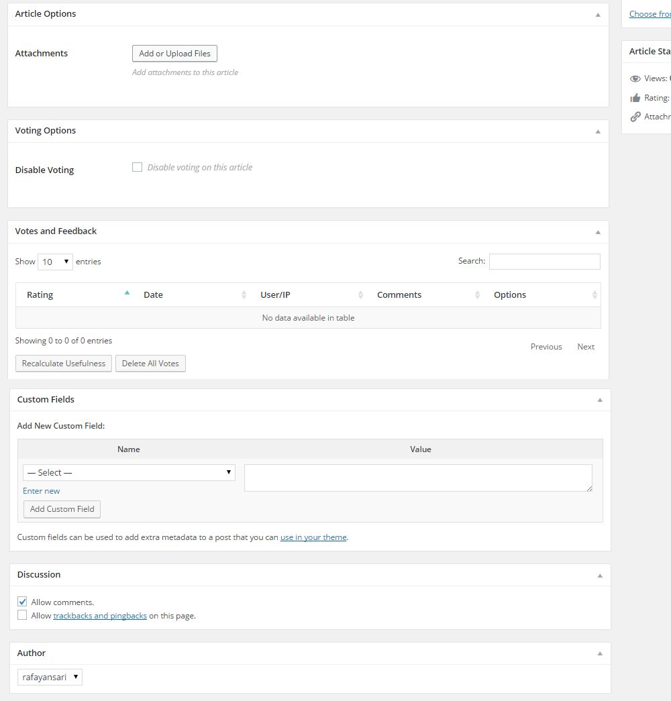Click the No data available in table row
The height and width of the screenshot is (701, 671).
click(308, 318)
